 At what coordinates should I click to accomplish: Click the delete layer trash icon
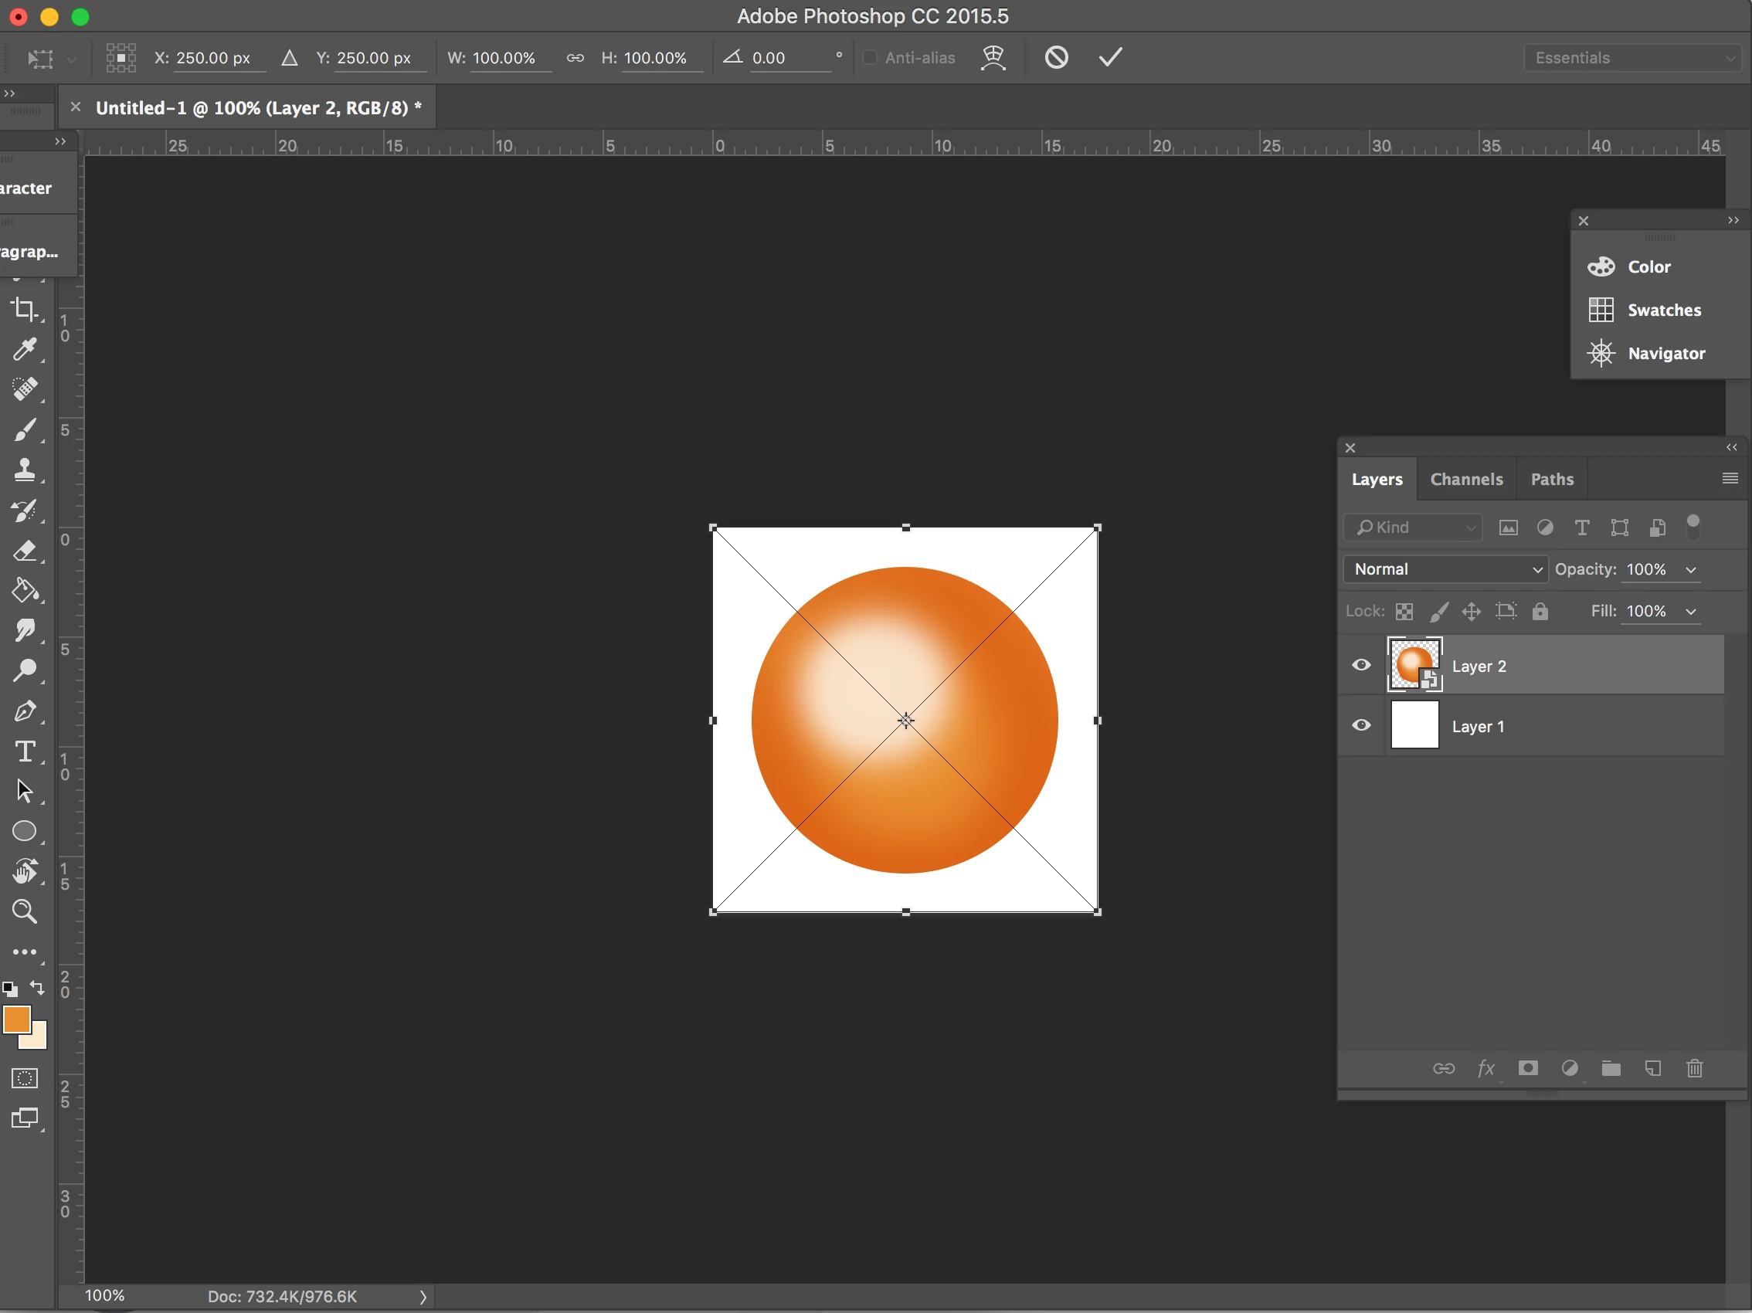1694,1068
